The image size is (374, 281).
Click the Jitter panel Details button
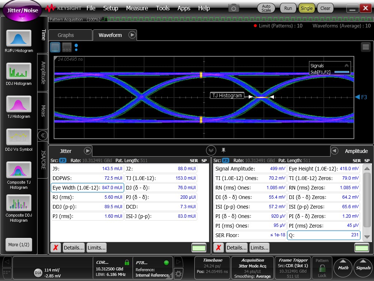73,248
